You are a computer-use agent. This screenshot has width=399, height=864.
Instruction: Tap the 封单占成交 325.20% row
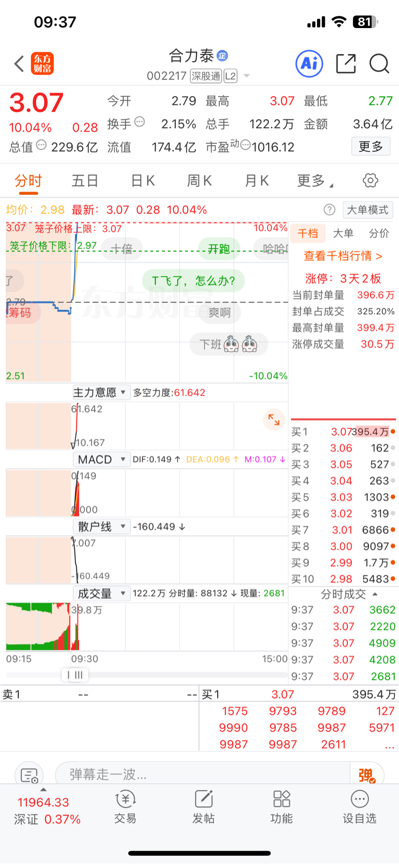pyautogui.click(x=343, y=311)
